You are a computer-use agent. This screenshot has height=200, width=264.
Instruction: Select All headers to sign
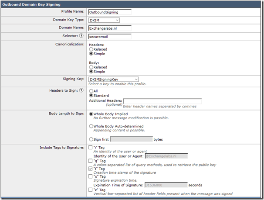click(91, 90)
